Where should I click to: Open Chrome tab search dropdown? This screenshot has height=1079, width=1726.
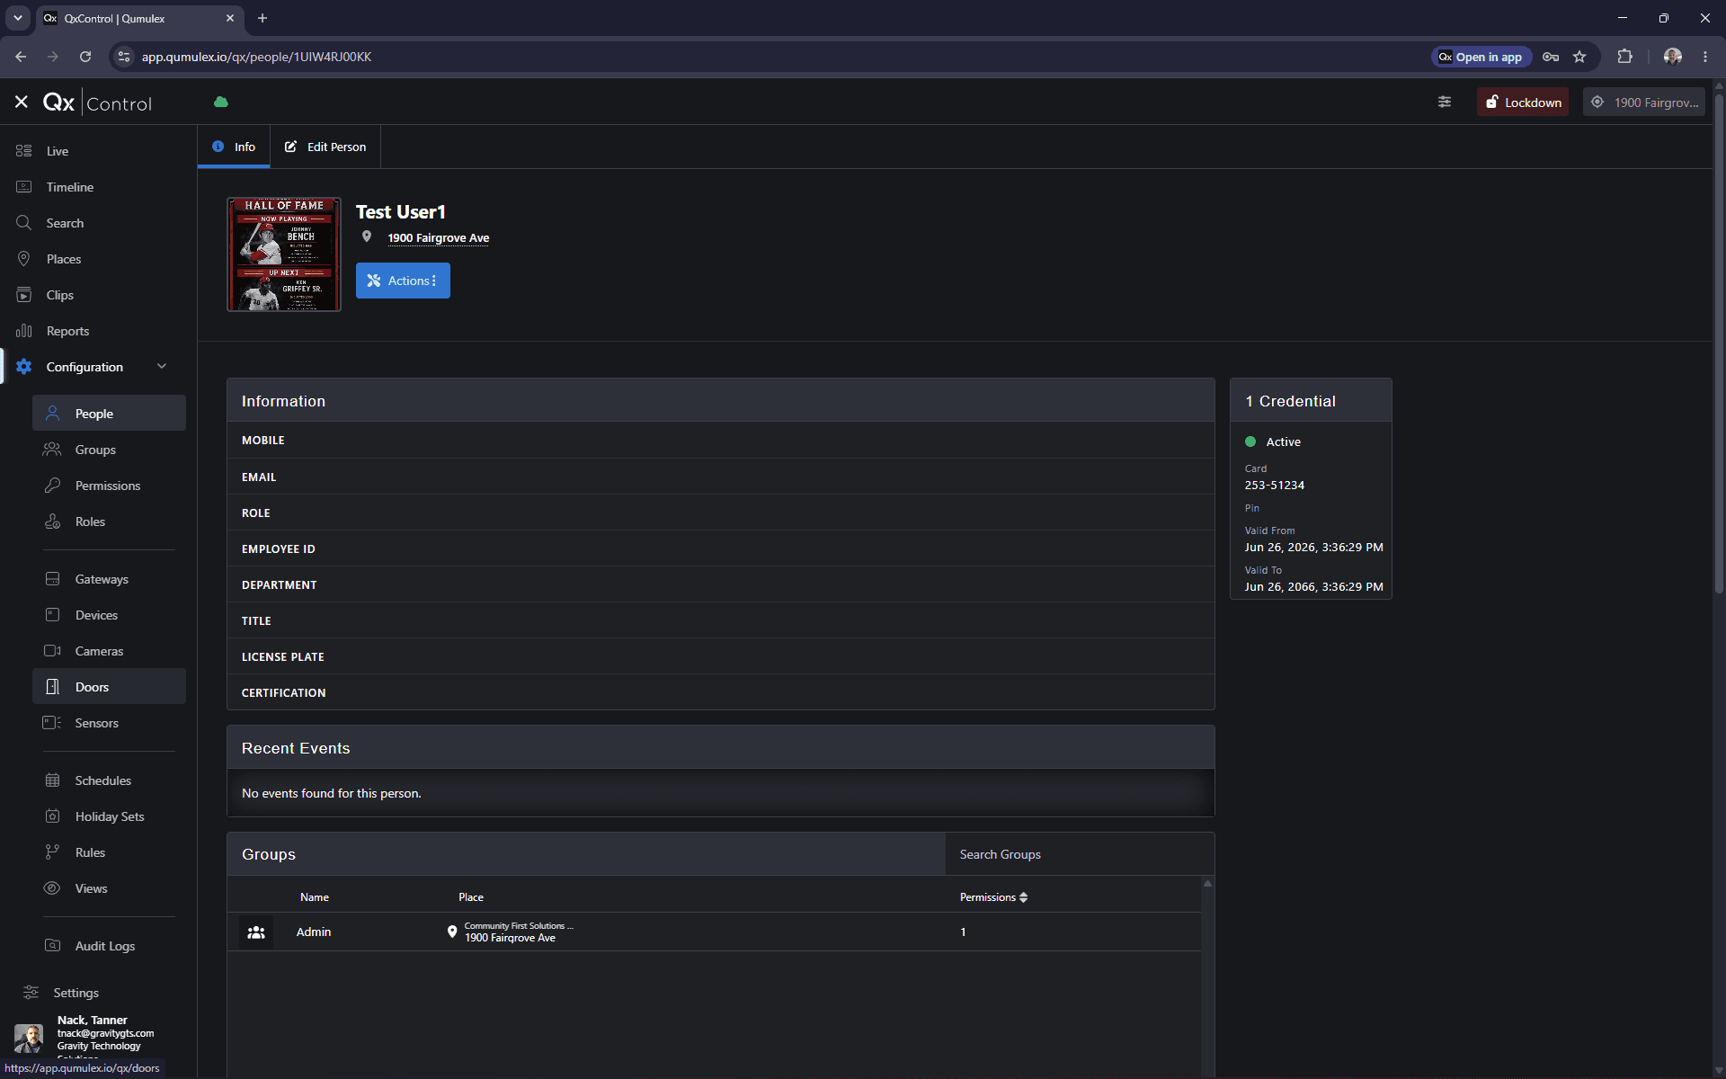coord(18,18)
